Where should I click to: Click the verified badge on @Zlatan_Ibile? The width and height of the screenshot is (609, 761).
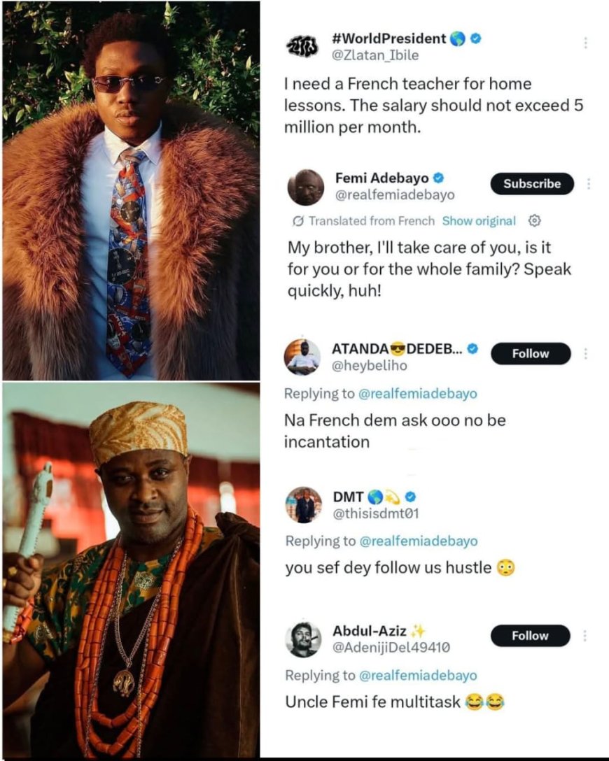[x=475, y=39]
